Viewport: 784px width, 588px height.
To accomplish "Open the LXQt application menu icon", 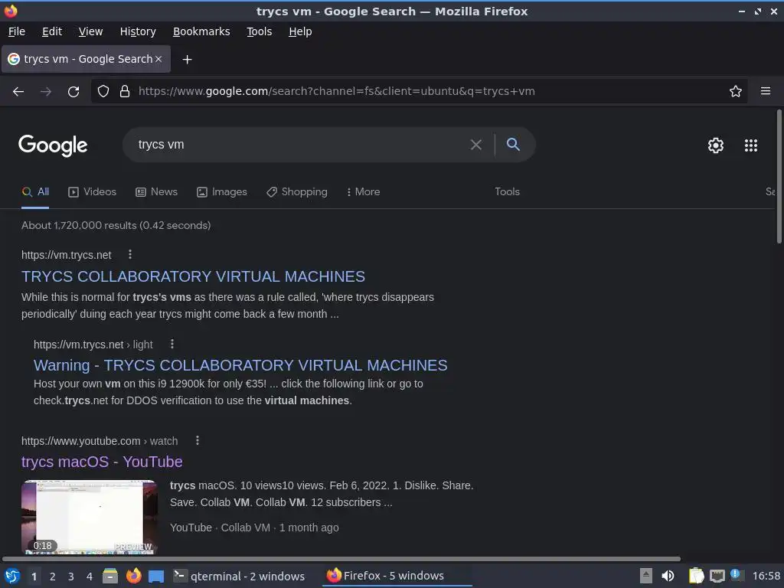I will pyautogui.click(x=12, y=576).
